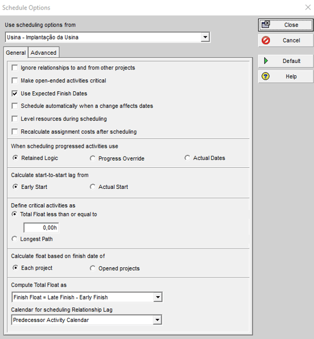Viewport: 314px width, 339px height.
Task: Enable Ignore relationships to other projects
Action: [x=15, y=68]
